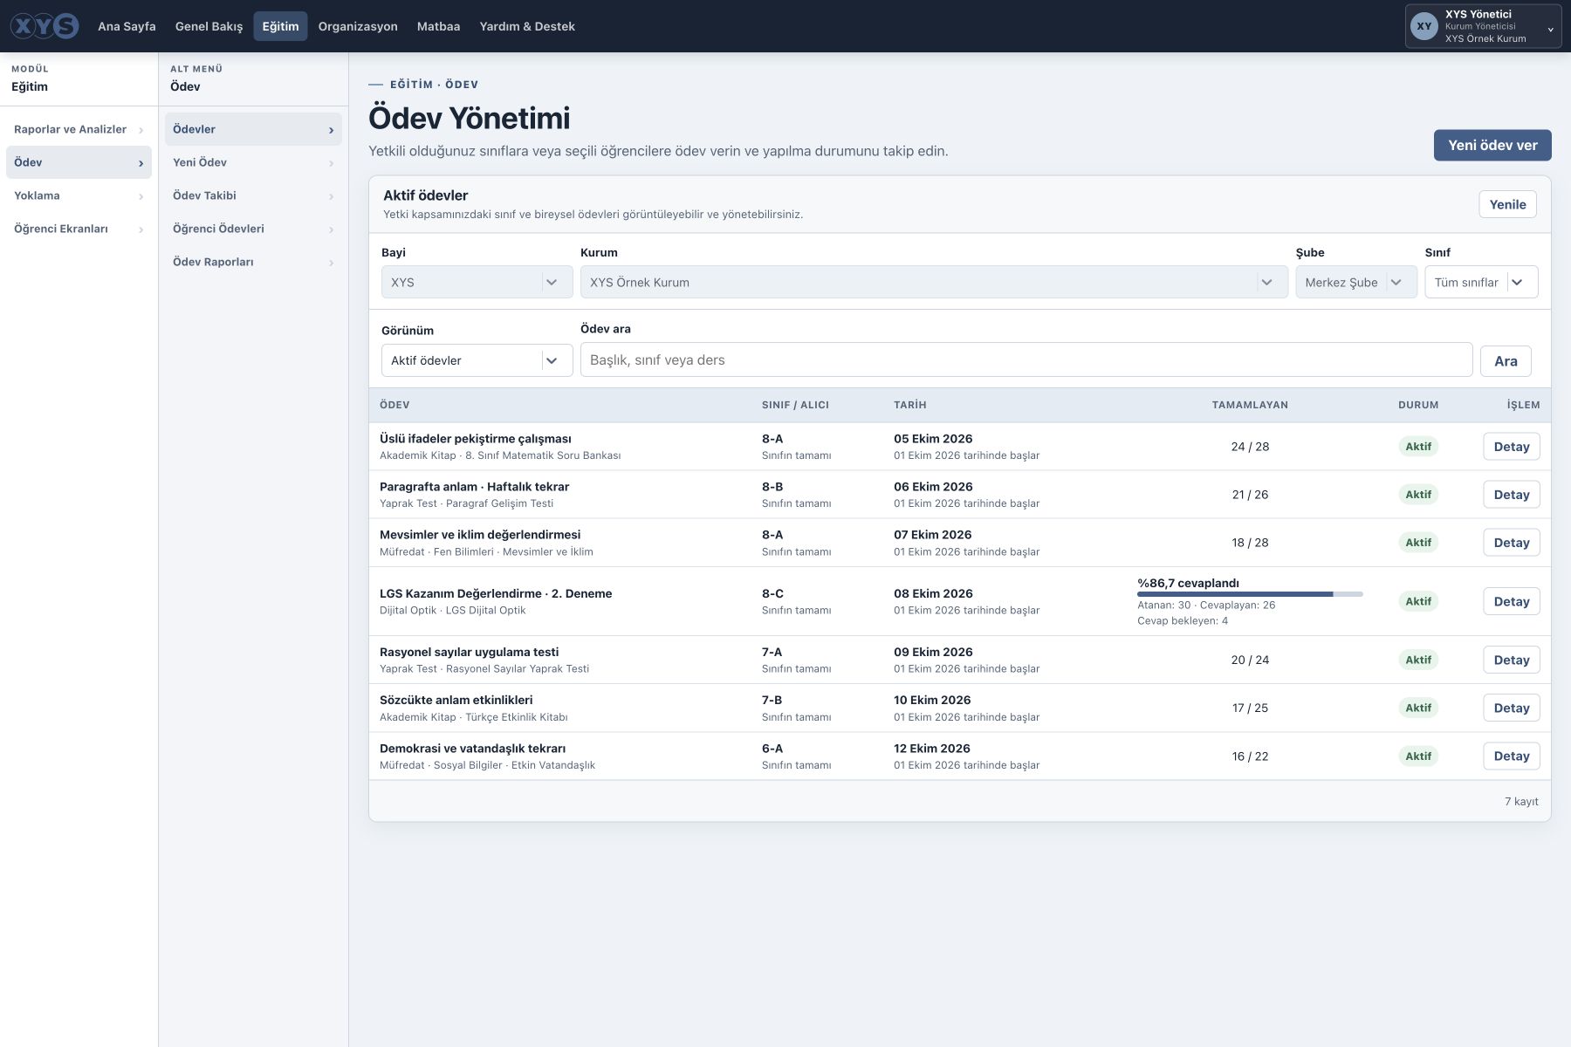
Task: Click the Yenile button
Action: [x=1507, y=204]
